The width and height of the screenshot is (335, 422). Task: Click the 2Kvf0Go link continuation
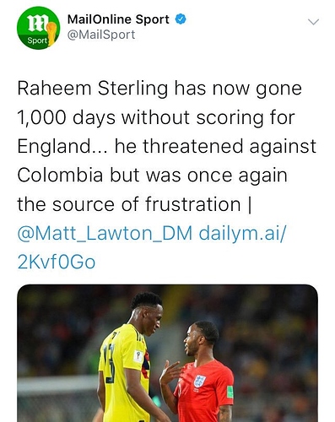coord(57,262)
